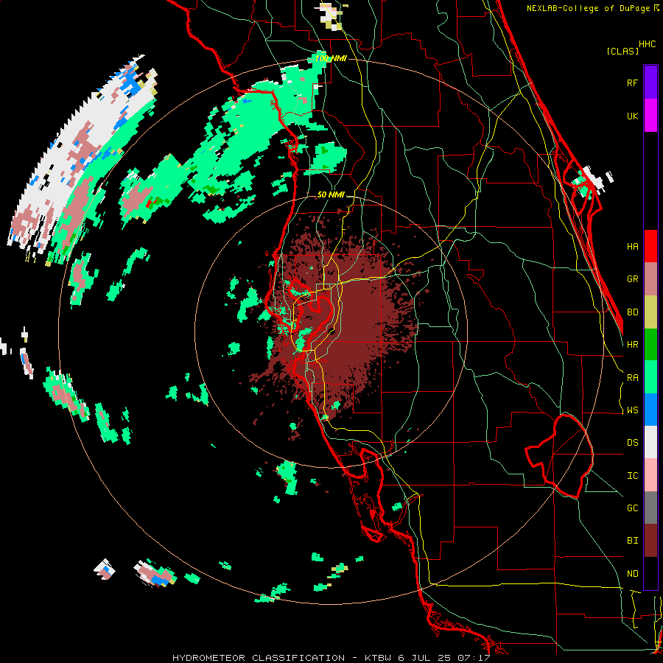
Task: Click the RF purple legend swatch
Action: click(x=650, y=83)
